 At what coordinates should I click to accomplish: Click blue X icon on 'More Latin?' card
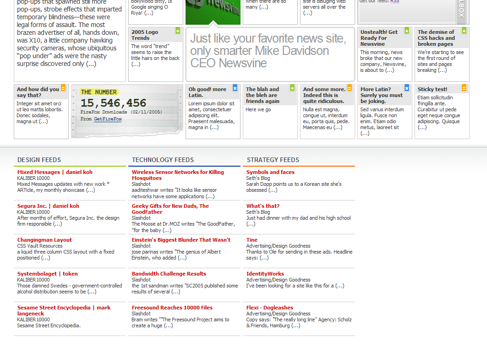coord(407,88)
